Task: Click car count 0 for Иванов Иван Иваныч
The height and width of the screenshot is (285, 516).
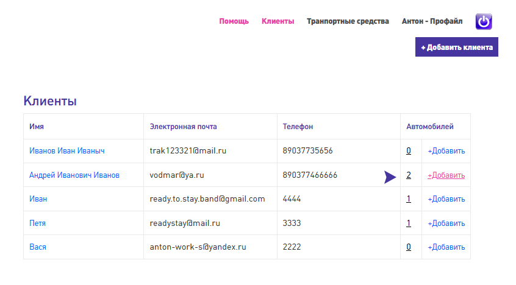Action: [409, 151]
